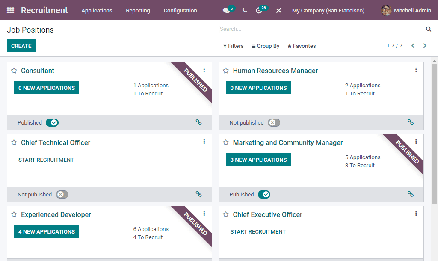Screen dimensions: 438x261
Task: Star the Chief Executive Officer position
Action: click(x=226, y=214)
